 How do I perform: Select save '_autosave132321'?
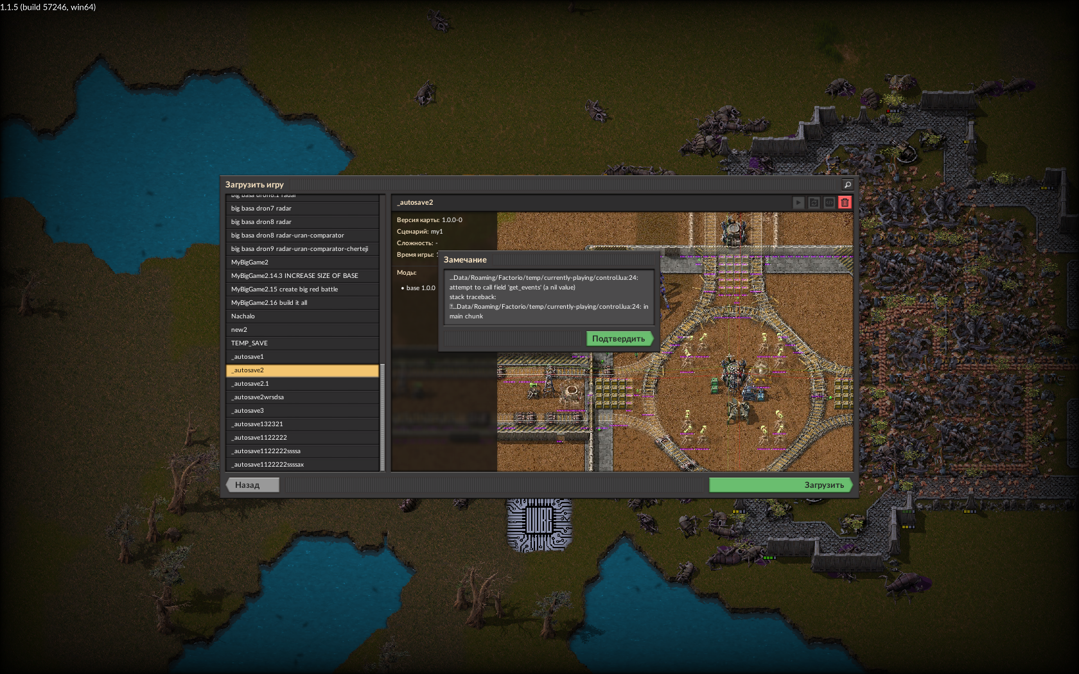coord(303,424)
